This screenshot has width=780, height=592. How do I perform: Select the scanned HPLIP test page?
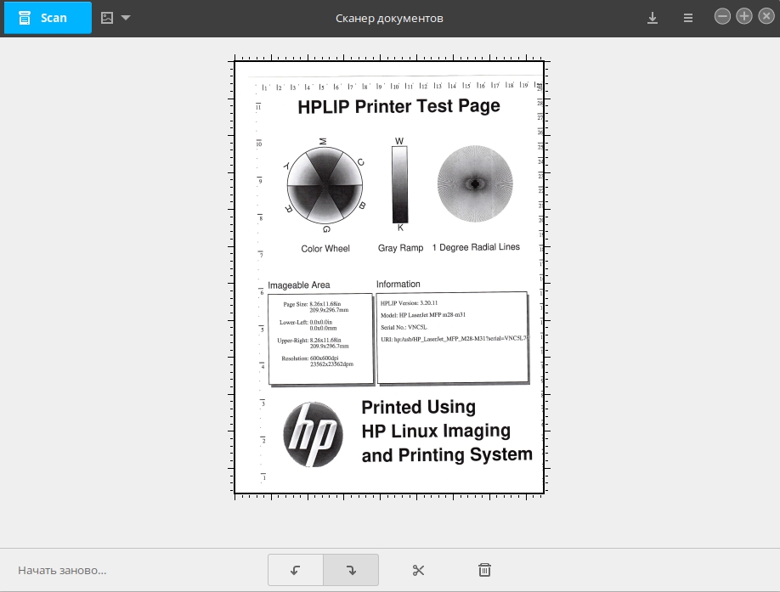click(389, 278)
